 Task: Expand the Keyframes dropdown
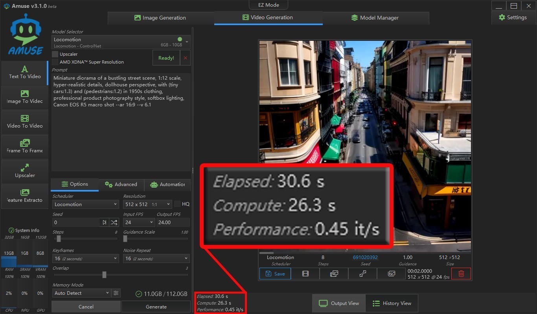(85, 259)
